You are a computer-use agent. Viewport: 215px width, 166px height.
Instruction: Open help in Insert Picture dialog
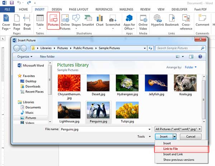[200, 56]
